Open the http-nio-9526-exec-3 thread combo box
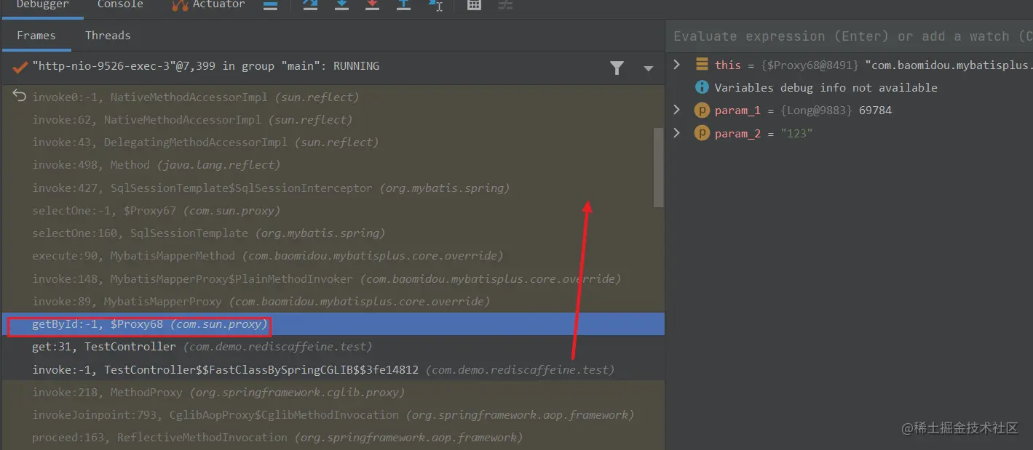This screenshot has height=450, width=1033. tap(333, 66)
